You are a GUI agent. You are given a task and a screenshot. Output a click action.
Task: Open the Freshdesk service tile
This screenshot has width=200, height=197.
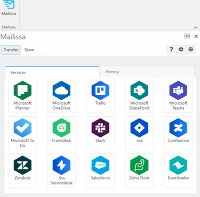61,133
